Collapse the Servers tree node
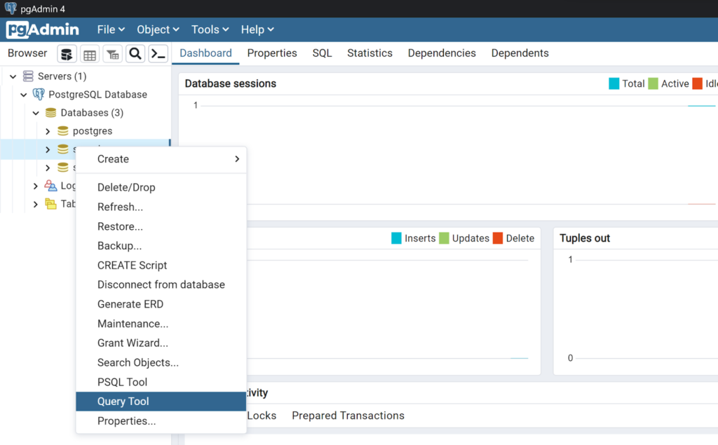The height and width of the screenshot is (445, 718). (x=12, y=76)
